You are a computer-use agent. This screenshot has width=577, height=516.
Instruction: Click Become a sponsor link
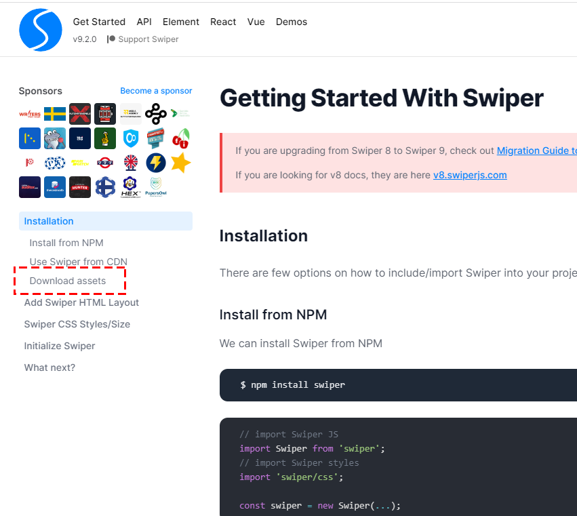click(x=156, y=91)
